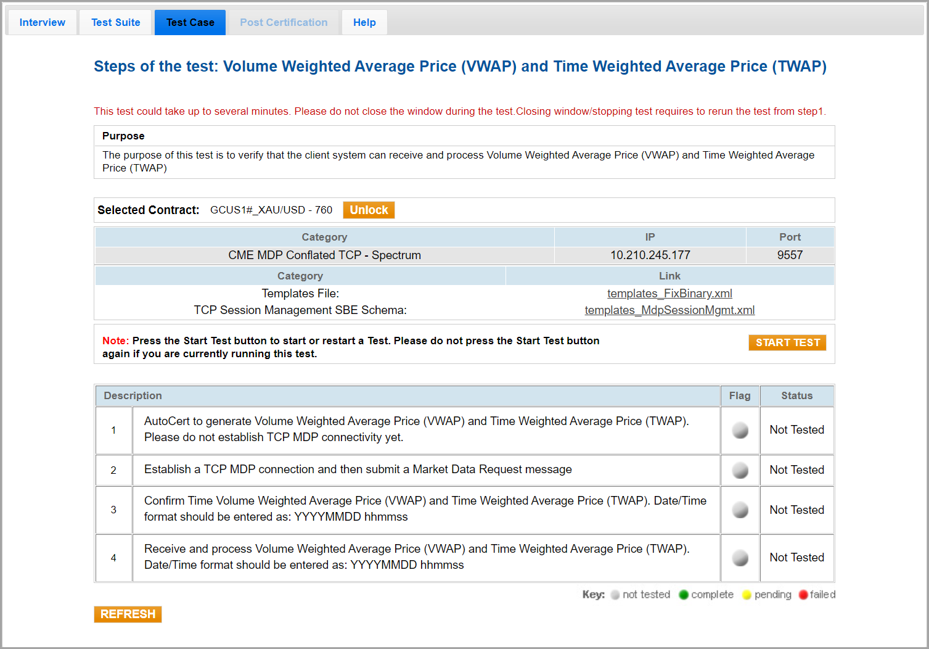Viewport: 929px width, 649px height.
Task: Click the gray not tested key indicator
Action: pyautogui.click(x=615, y=595)
